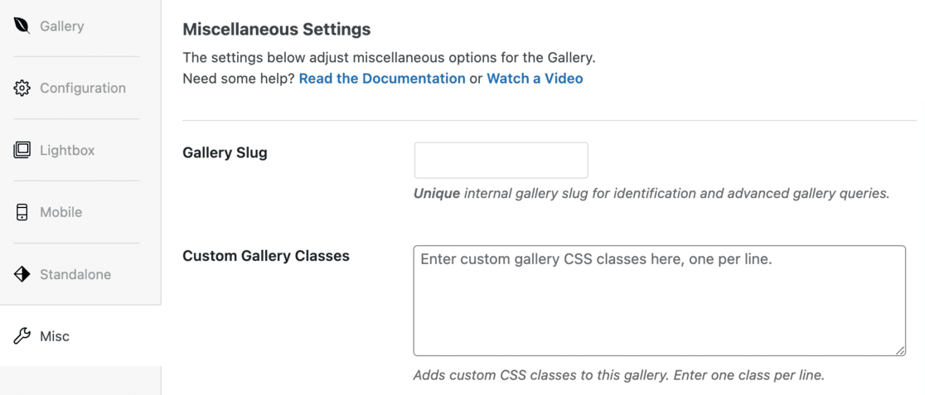Follow the Watch a Video link
This screenshot has height=395, width=925.
pyautogui.click(x=535, y=79)
